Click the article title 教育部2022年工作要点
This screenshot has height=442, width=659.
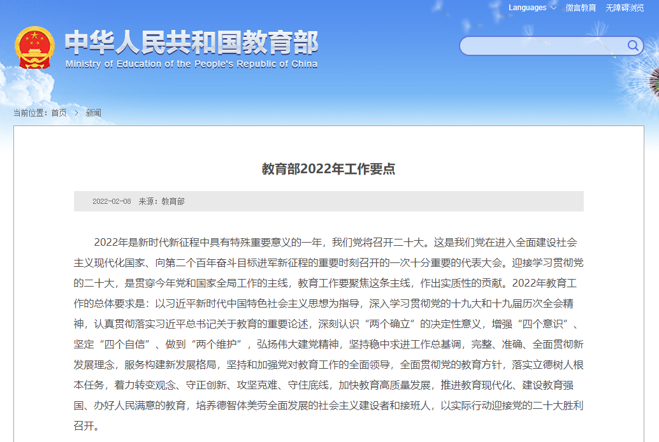(x=329, y=169)
